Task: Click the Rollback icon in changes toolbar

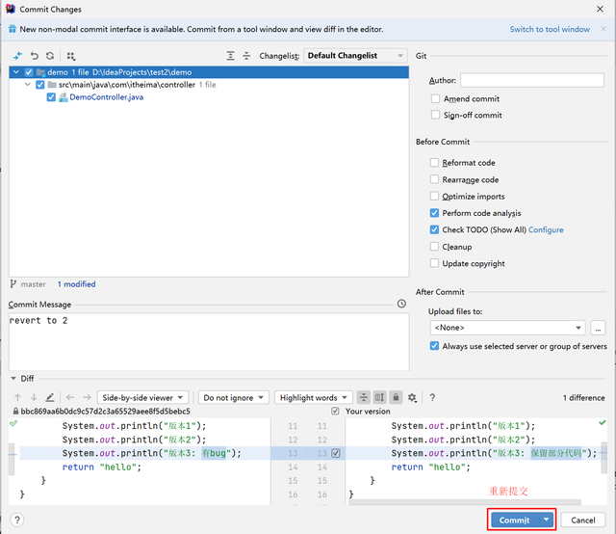Action: click(x=35, y=56)
